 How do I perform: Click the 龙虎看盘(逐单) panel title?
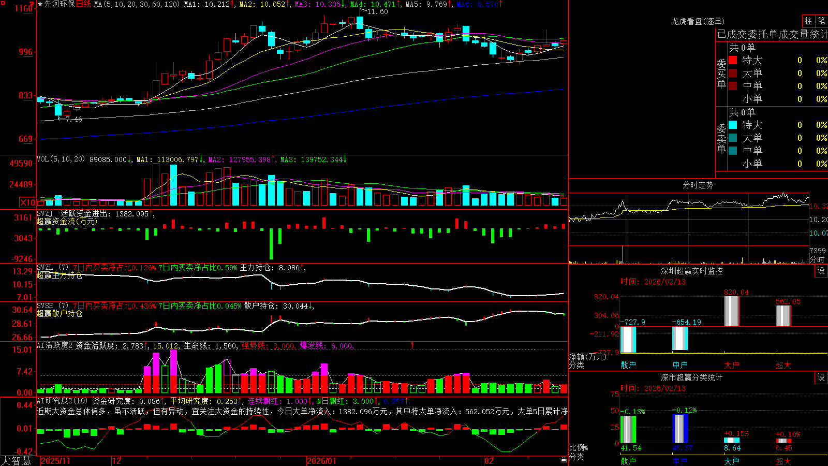(x=698, y=21)
